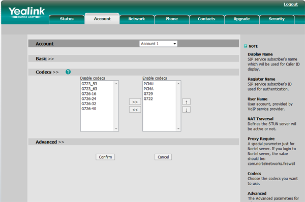Click down arrow of disabled codecs scrollbar

point(116,128)
